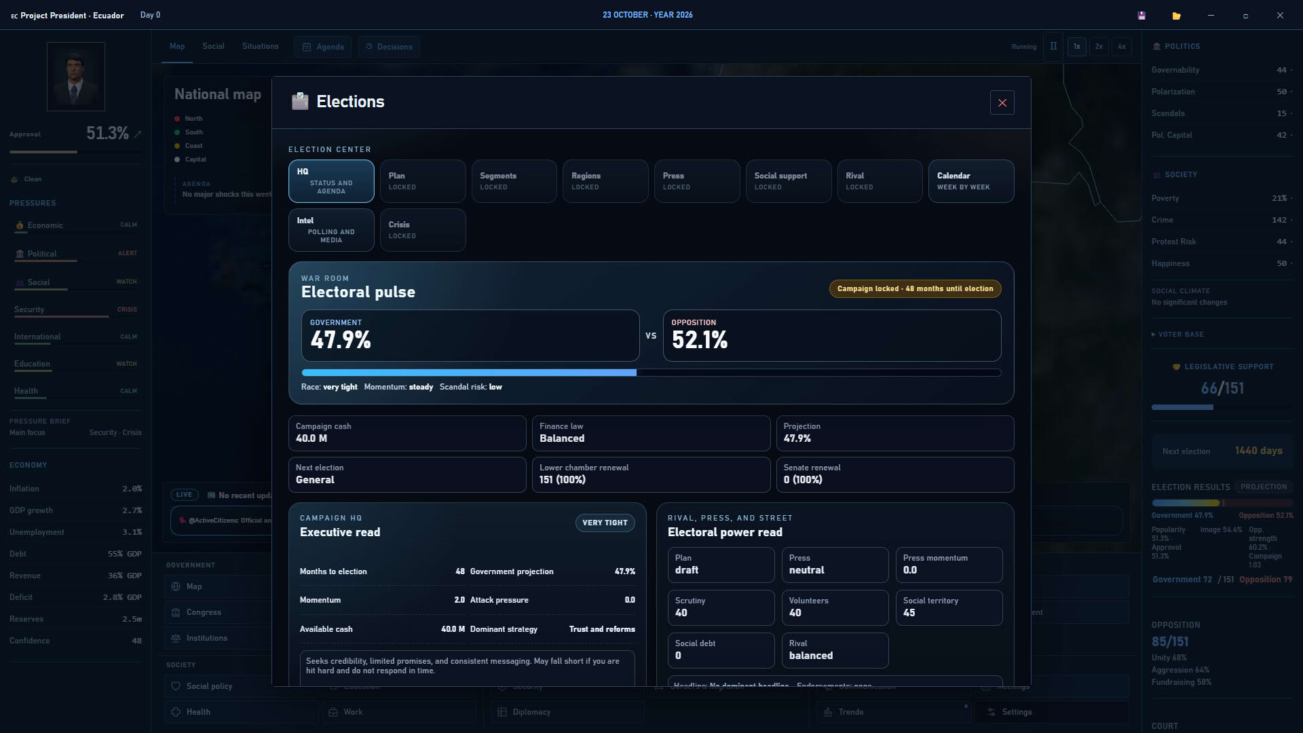The width and height of the screenshot is (1303, 733).
Task: Click the Very Tight badge in Campaign HQ
Action: [x=605, y=523]
